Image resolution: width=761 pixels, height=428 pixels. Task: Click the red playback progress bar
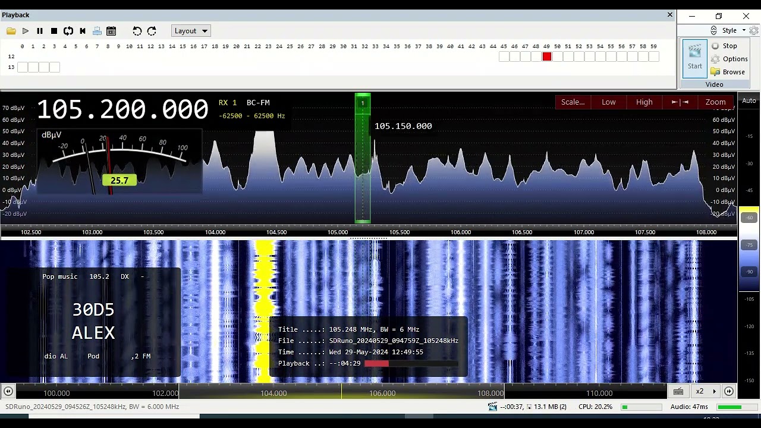tap(376, 363)
